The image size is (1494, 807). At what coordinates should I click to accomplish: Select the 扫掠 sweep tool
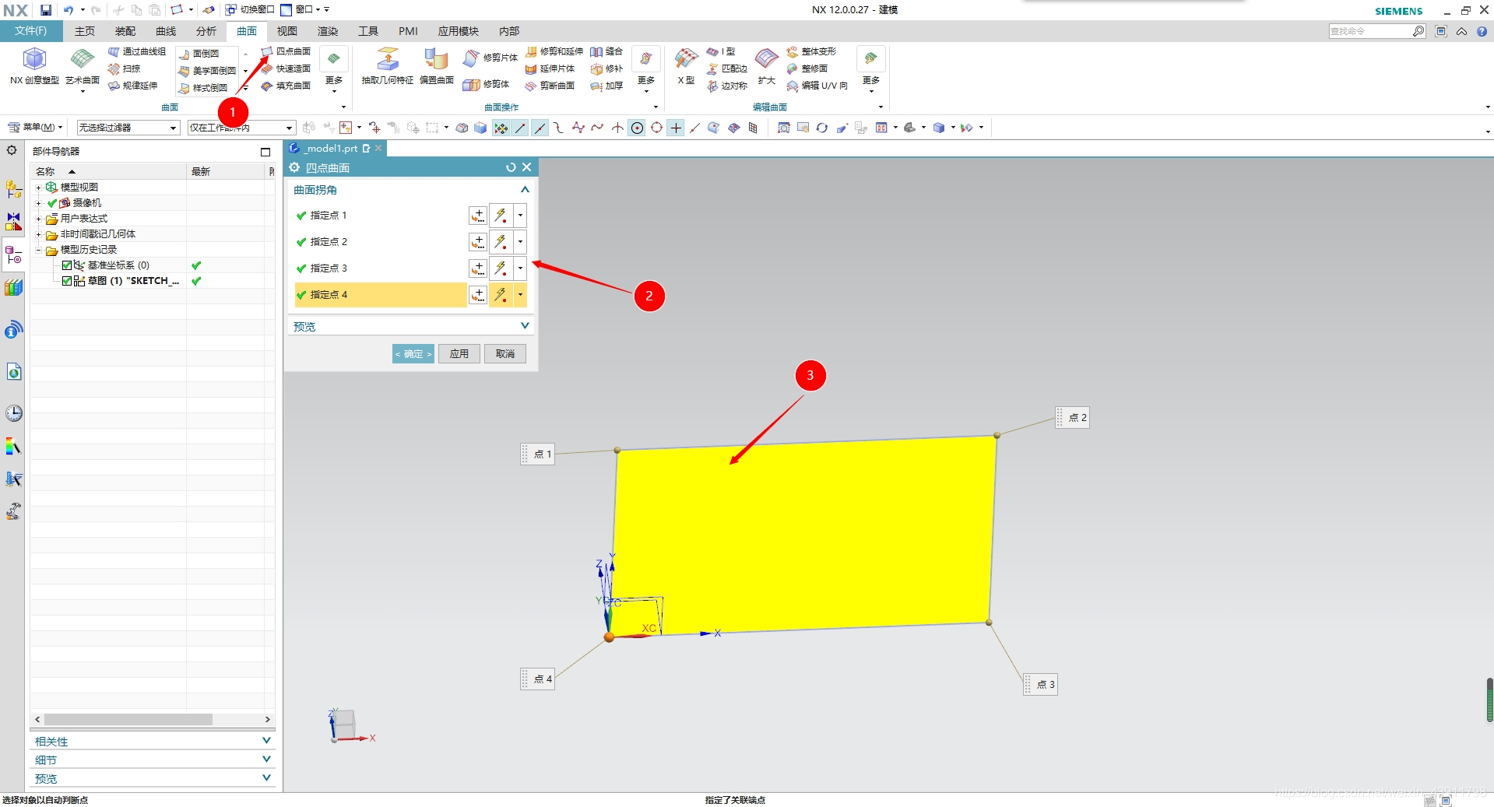125,68
